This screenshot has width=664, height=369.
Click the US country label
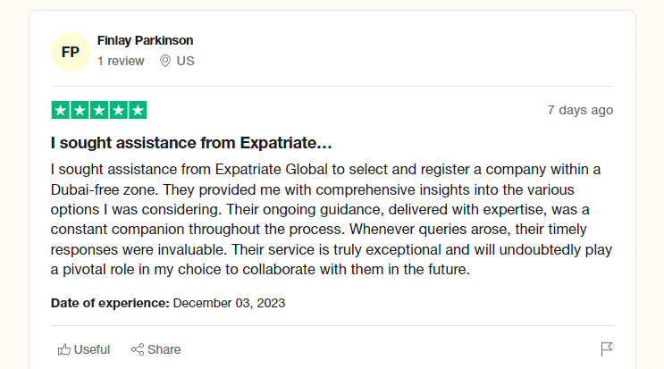(x=186, y=61)
